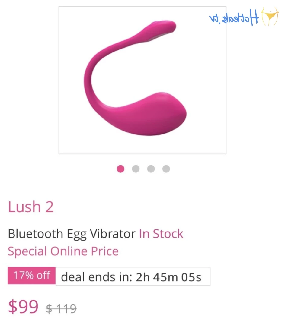The image size is (285, 325).
Task: Select the first pink carousel dot
Action: coord(120,169)
